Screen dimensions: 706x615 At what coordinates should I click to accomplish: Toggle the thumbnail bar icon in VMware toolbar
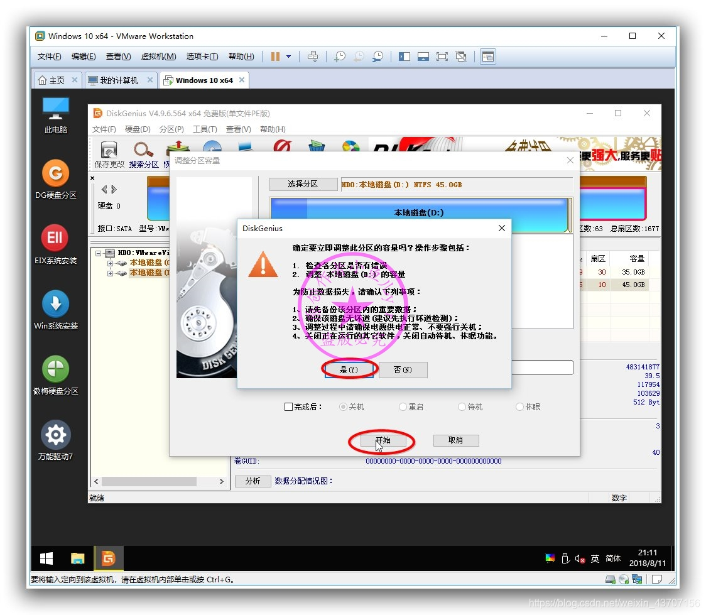(423, 57)
